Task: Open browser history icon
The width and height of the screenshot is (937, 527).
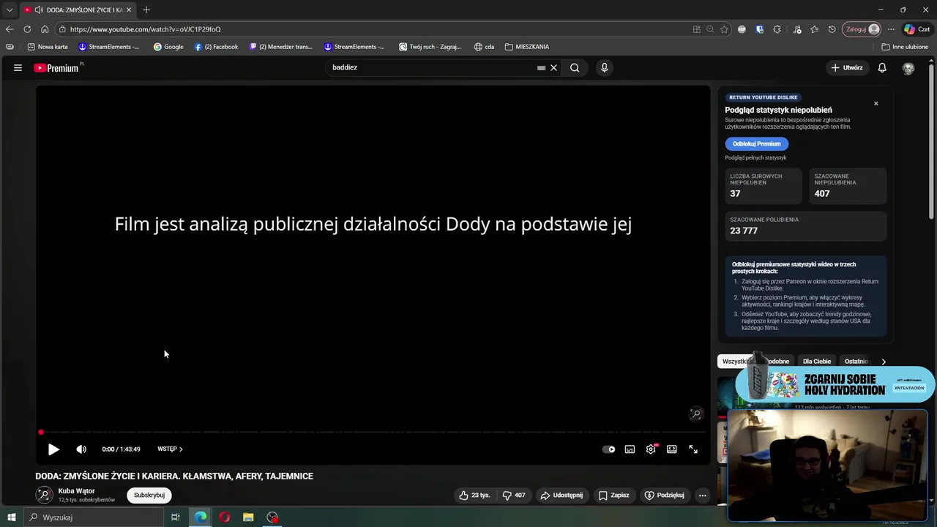Action: pos(832,29)
